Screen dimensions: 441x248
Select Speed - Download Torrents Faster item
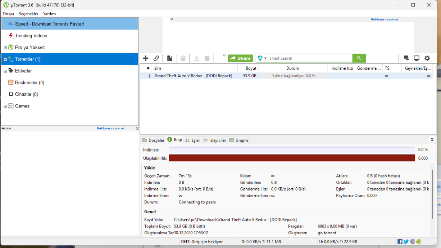click(70, 24)
